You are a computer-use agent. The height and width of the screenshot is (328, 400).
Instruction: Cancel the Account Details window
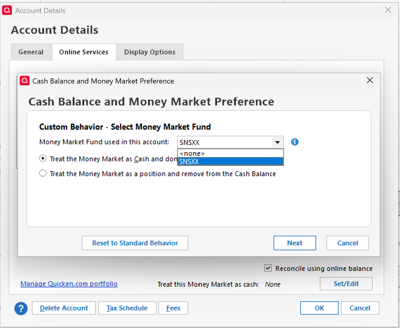point(360,308)
